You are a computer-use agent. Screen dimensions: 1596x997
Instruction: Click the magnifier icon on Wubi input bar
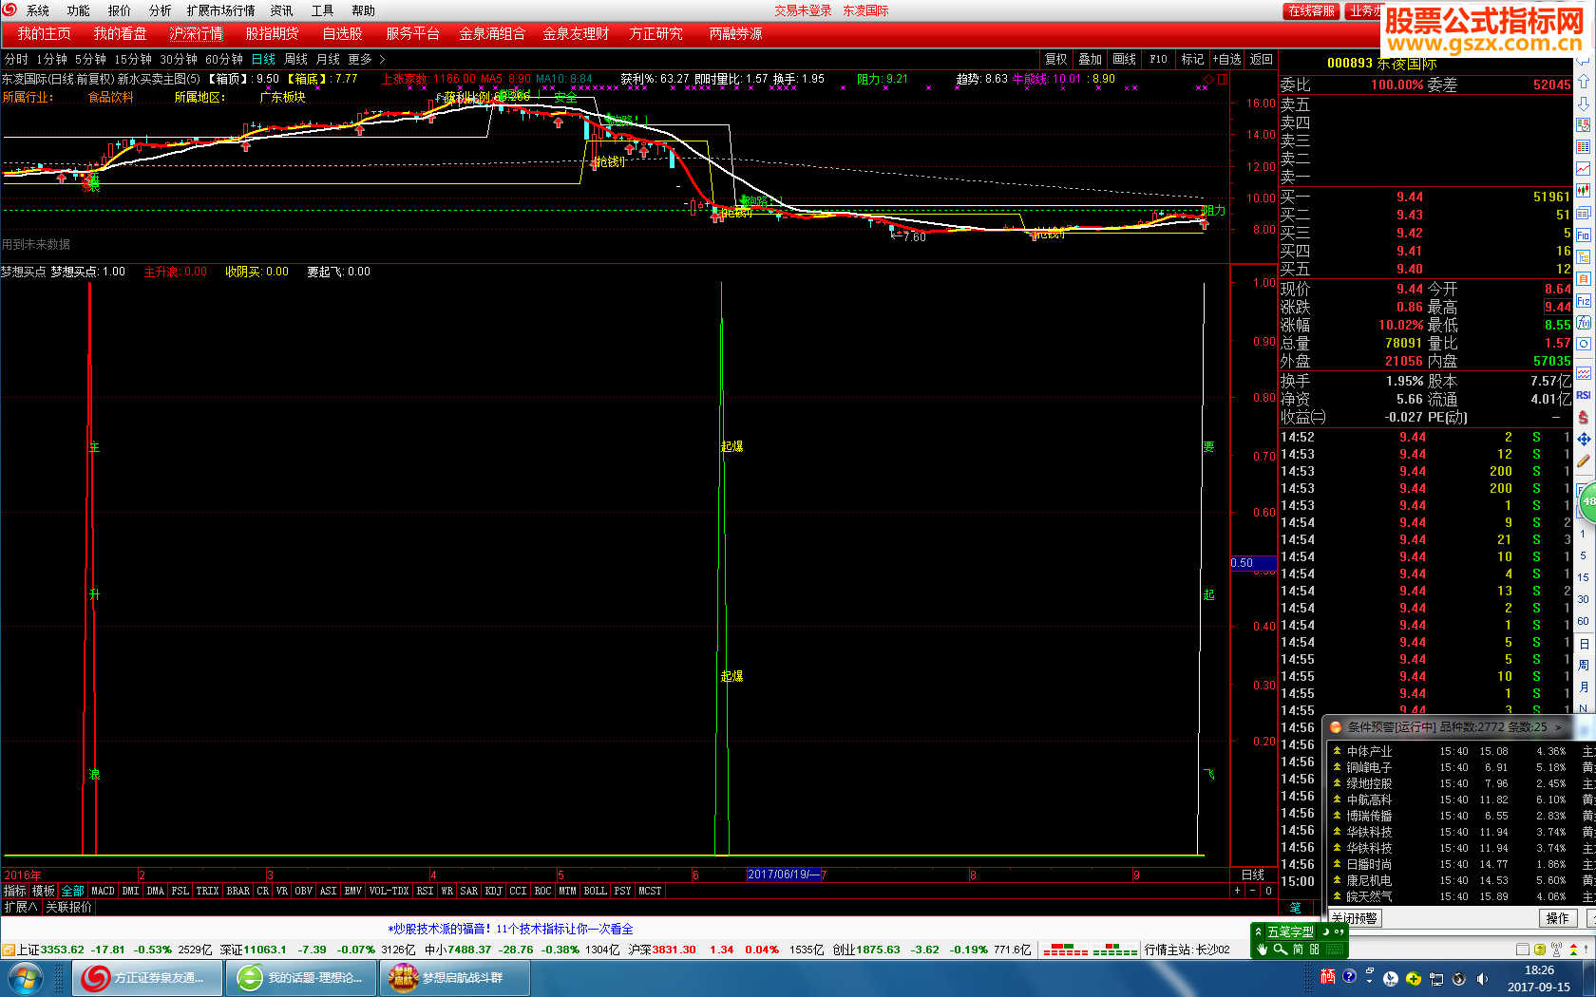(1281, 949)
